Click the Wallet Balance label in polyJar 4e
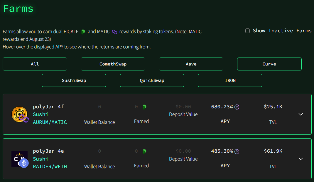The width and height of the screenshot is (314, 182). (99, 166)
